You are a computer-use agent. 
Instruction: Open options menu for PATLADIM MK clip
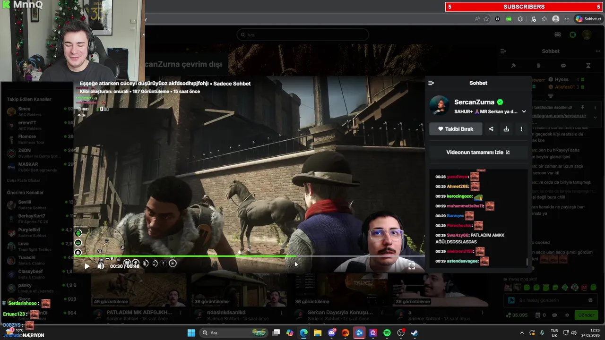coord(181,313)
